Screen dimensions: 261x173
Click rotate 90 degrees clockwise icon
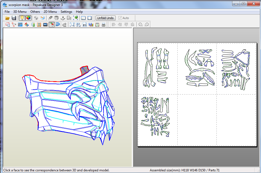147,25
